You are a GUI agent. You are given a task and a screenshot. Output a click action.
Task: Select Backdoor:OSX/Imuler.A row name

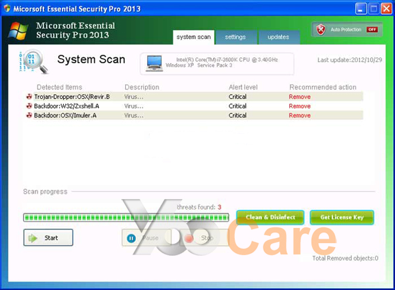[x=65, y=115]
